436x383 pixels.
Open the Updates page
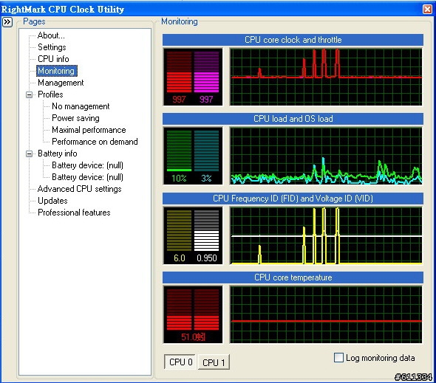click(52, 201)
